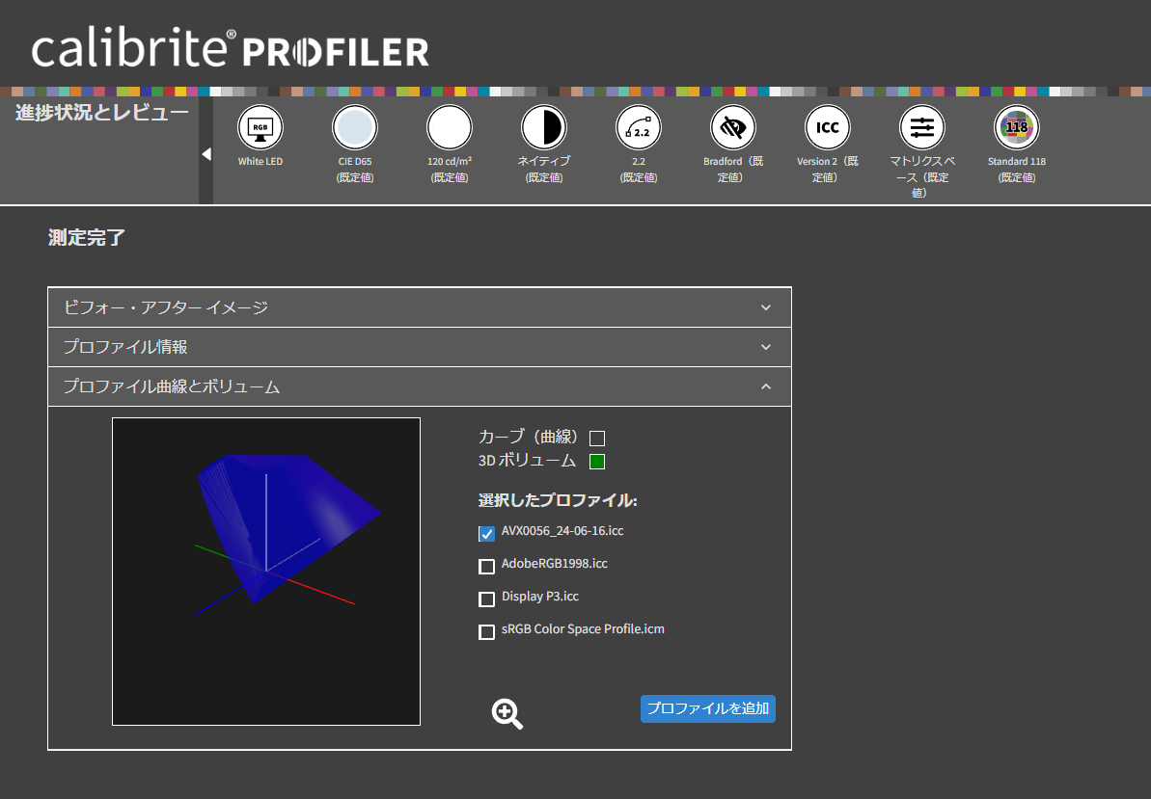Tick the Display P3.icc checkbox
The image size is (1151, 799).
487,599
